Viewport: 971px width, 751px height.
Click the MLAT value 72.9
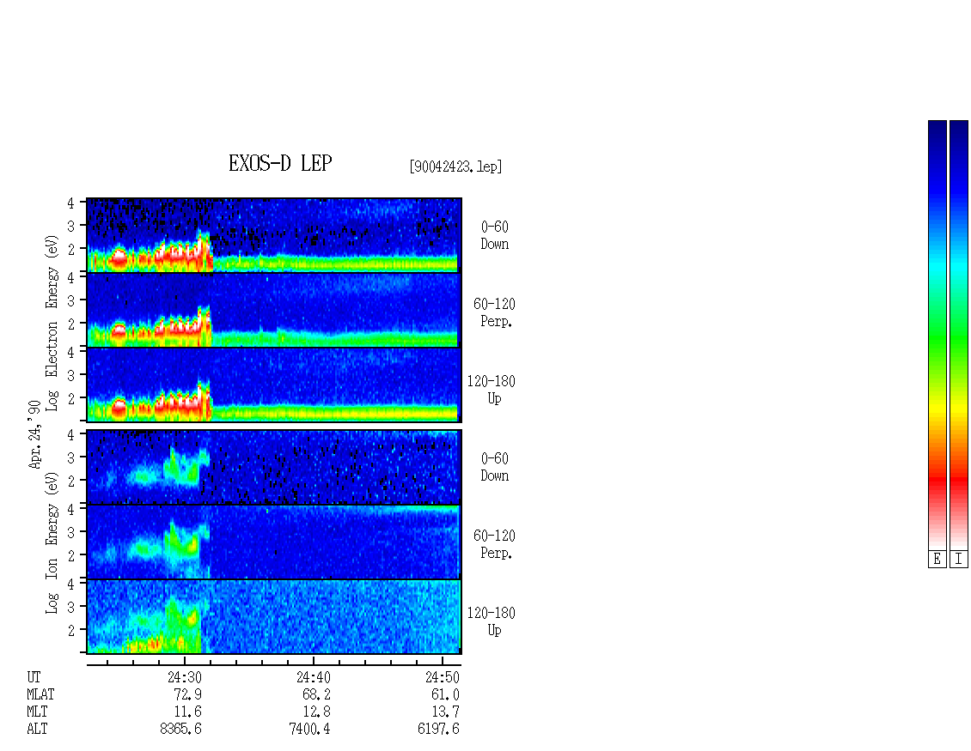coord(187,694)
